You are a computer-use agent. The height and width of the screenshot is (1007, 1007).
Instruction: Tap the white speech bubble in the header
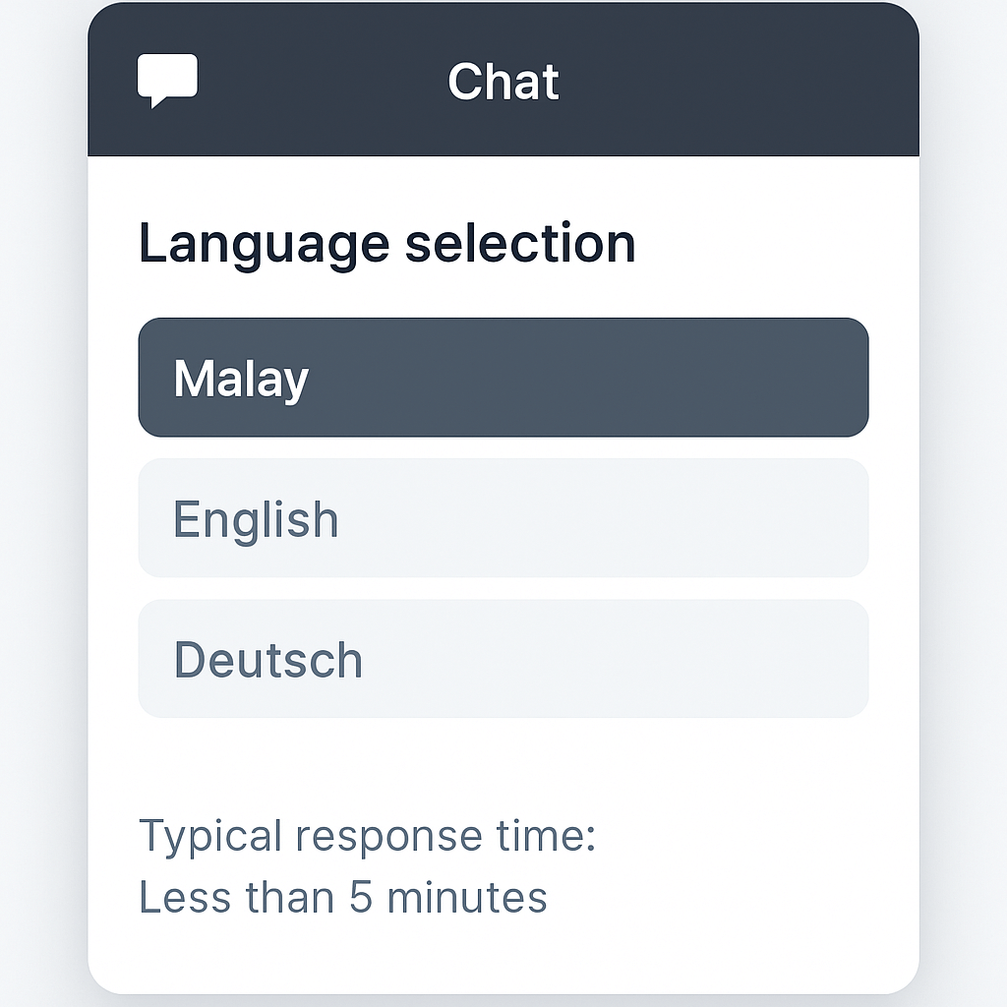click(167, 79)
